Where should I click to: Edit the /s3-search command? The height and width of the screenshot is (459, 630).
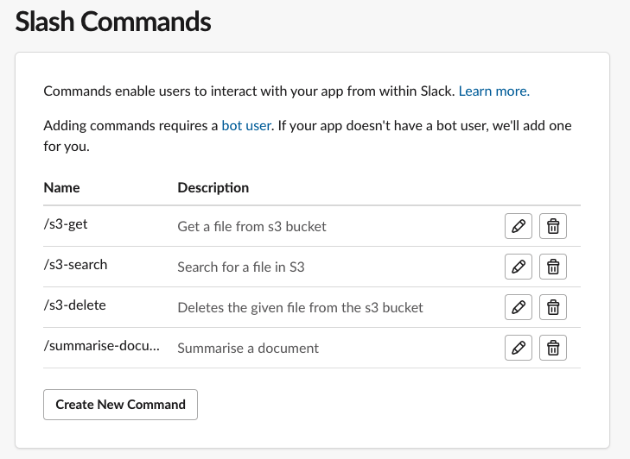click(518, 267)
